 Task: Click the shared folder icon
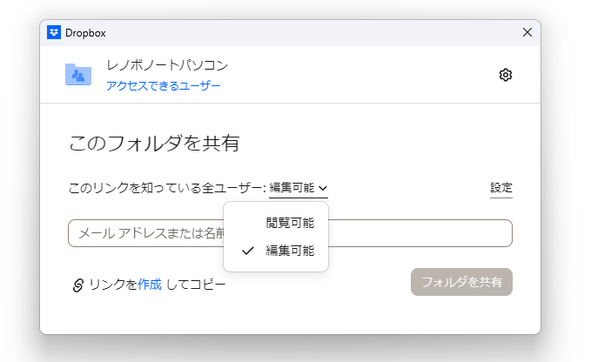tap(78, 75)
